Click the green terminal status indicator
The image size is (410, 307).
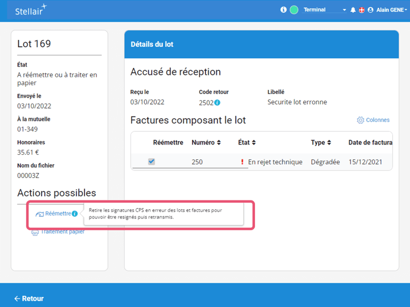294,10
